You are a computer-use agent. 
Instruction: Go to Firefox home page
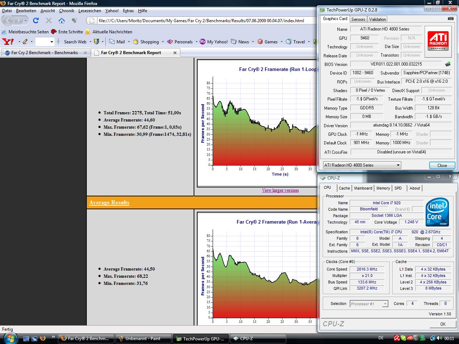(x=62, y=20)
